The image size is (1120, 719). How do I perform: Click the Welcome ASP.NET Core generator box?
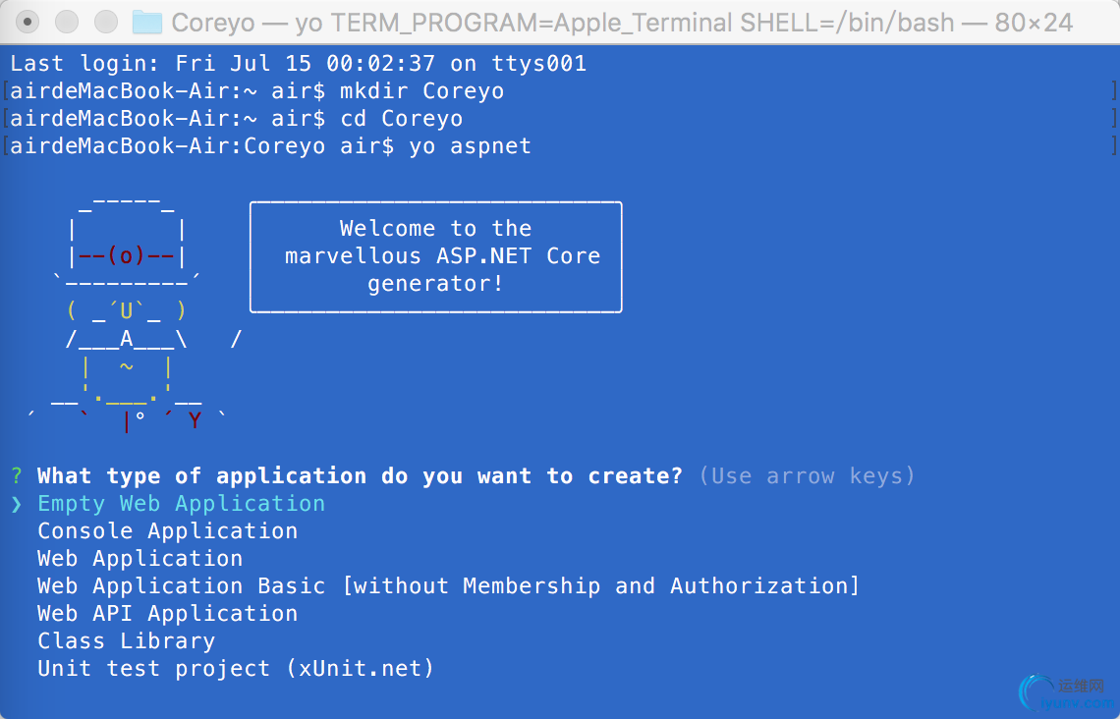(x=435, y=256)
